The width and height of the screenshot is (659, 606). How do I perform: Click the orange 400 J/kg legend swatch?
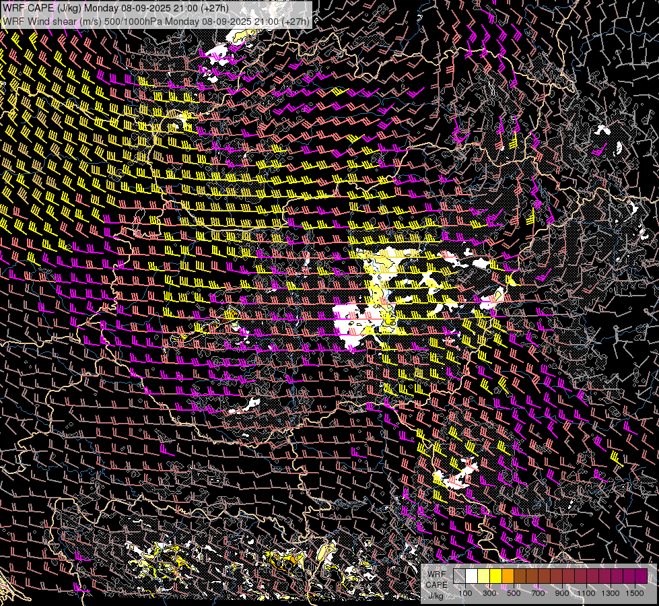coord(508,576)
